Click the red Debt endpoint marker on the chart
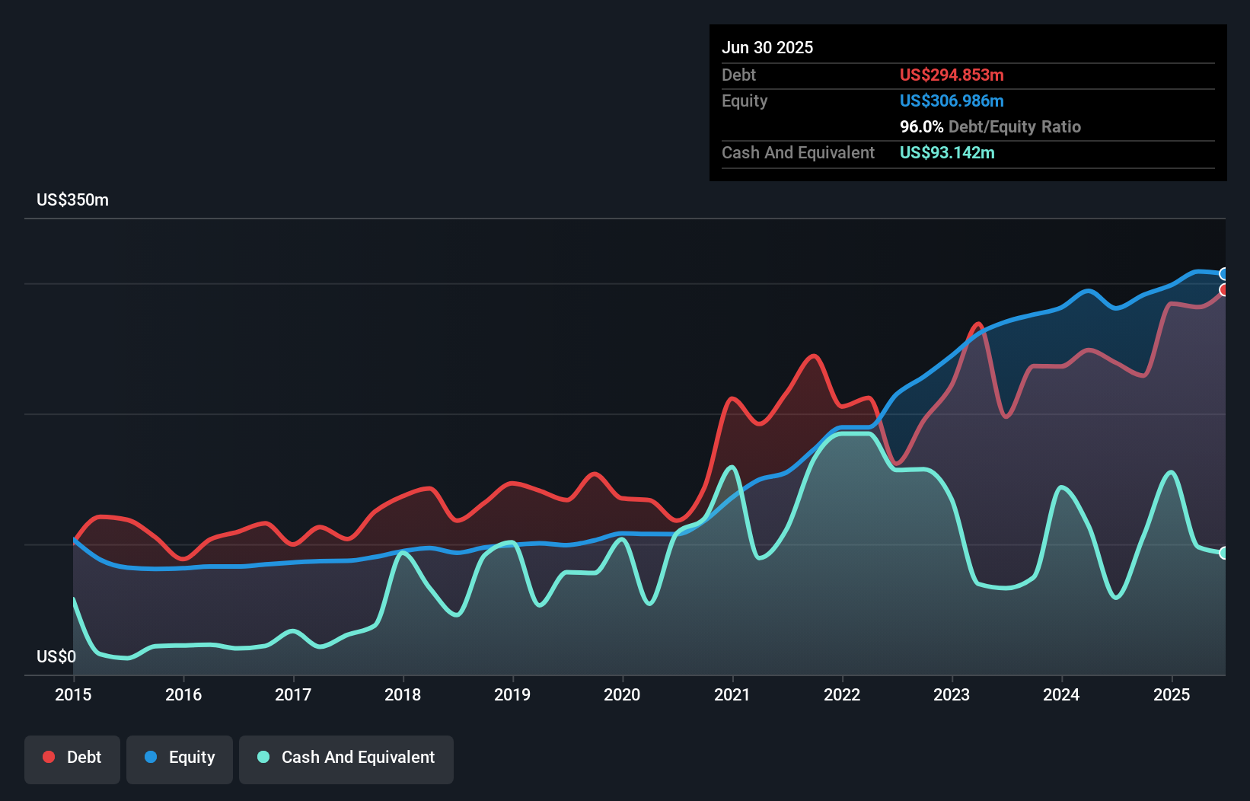The height and width of the screenshot is (801, 1250). [x=1223, y=290]
